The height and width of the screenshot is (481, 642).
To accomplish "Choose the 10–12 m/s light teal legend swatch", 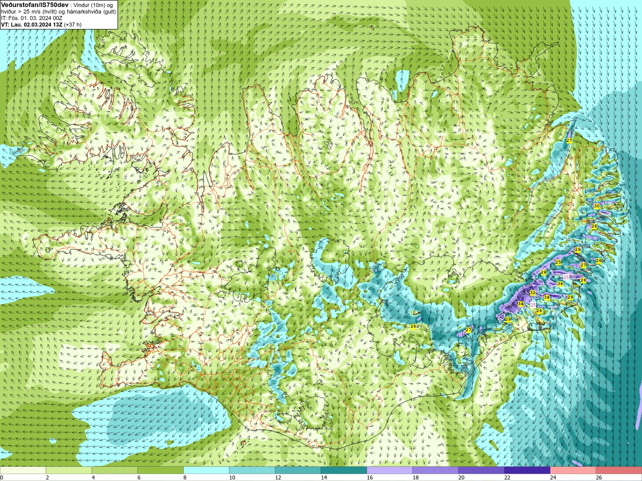I will pos(252,470).
